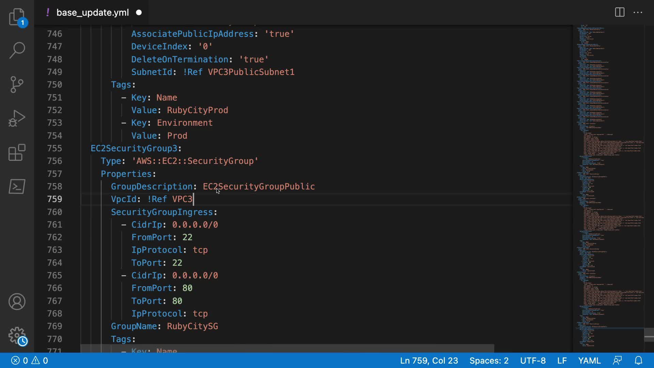Viewport: 654px width, 368px height.
Task: Open the Extensions view
Action: pyautogui.click(x=17, y=152)
